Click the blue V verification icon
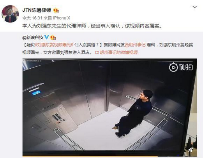This screenshot has height=158, width=203. (x=47, y=37)
